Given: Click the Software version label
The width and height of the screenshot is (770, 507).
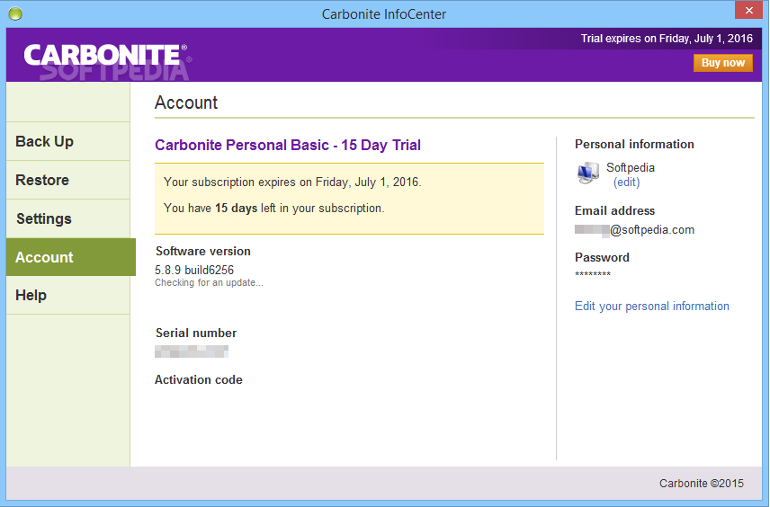Looking at the screenshot, I should 203,252.
